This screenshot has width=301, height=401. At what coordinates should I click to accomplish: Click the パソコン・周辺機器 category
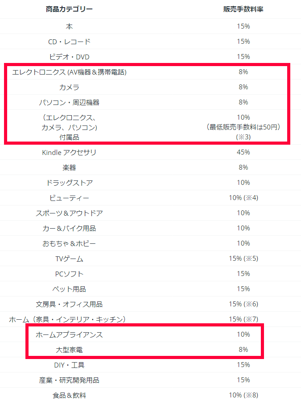tap(69, 102)
